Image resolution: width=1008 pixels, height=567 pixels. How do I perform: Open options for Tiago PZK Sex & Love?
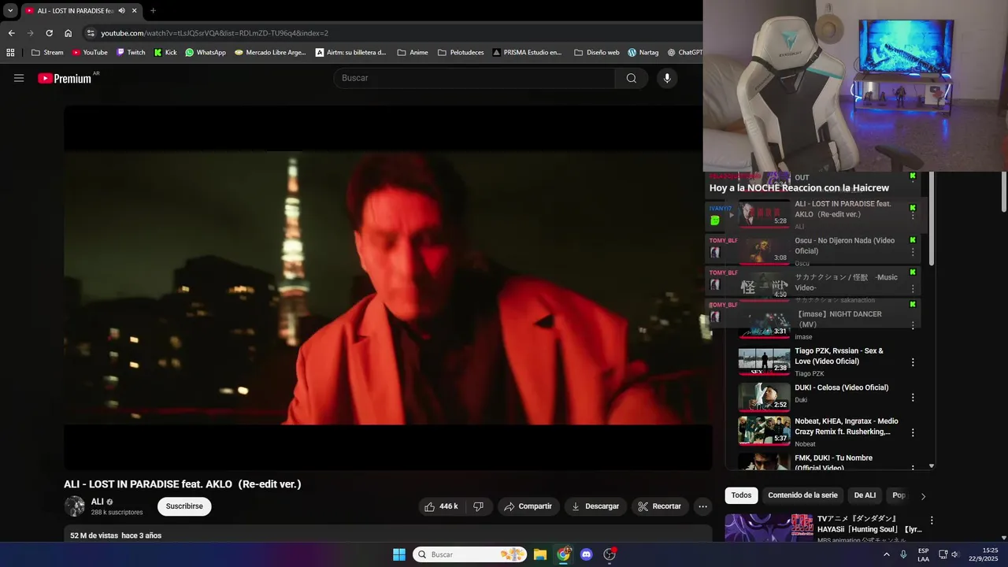pos(913,362)
